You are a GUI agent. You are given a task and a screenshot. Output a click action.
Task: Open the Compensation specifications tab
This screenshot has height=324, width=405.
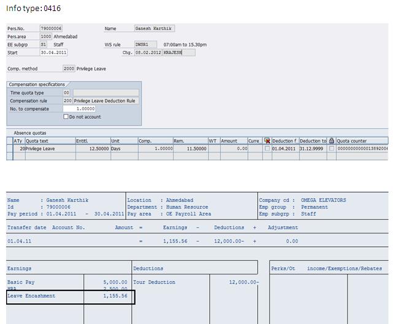[37, 85]
